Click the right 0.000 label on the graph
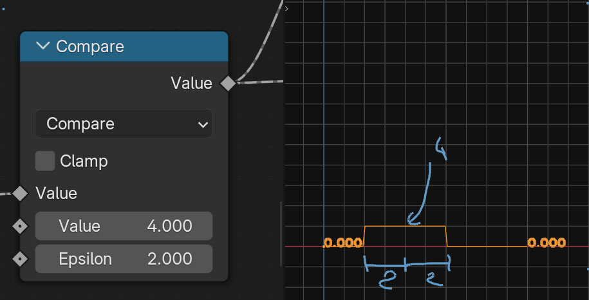Viewport: 589px width, 300px height. point(546,243)
